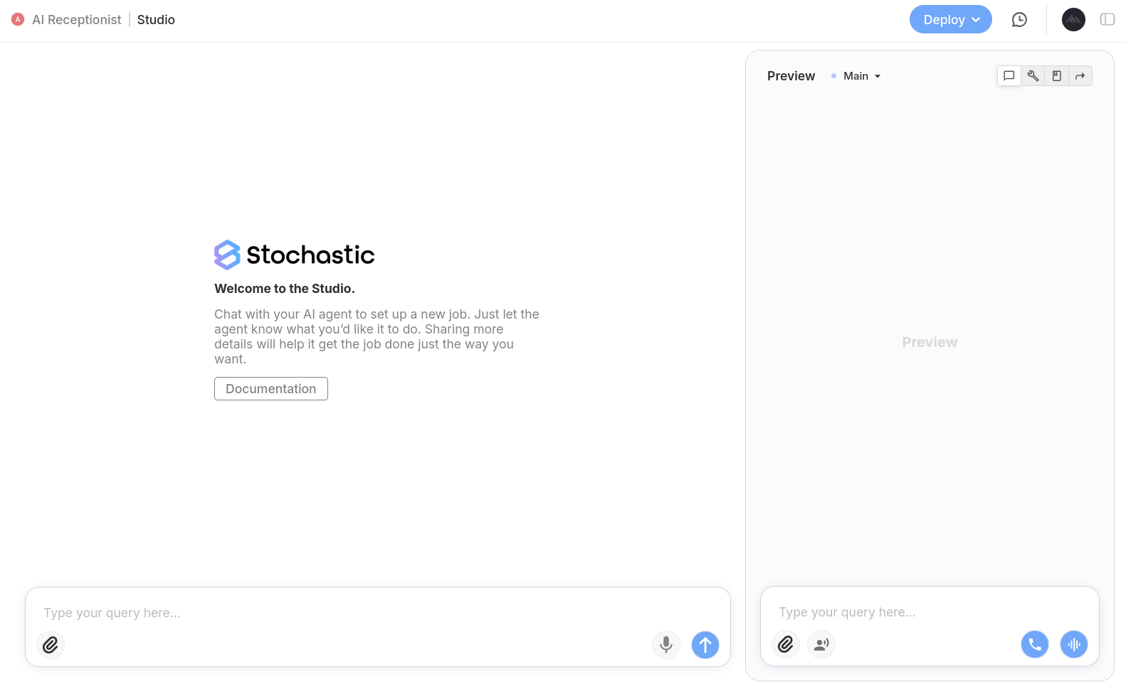1126x682 pixels.
Task: Toggle the side panel layout icon
Action: click(x=1107, y=20)
